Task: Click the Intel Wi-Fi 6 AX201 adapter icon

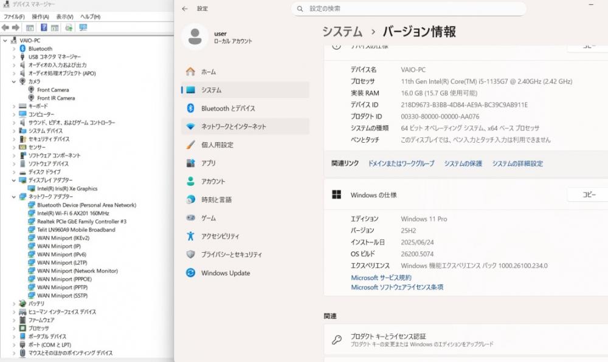Action: (32, 213)
